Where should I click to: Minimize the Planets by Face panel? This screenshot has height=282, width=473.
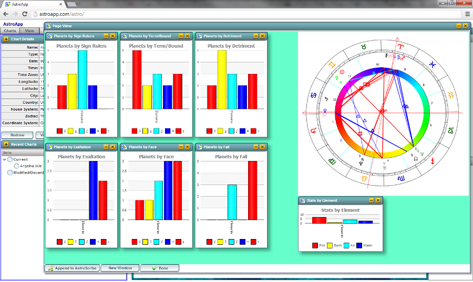[x=181, y=147]
